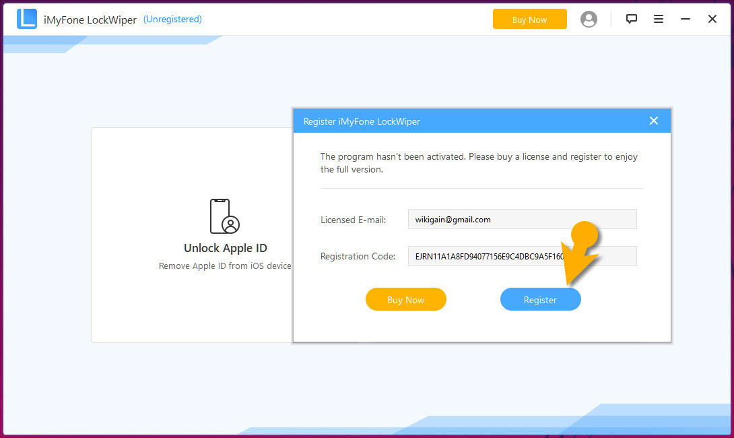
Task: Click the Register iMyFone LockWiper dialog title
Action: tap(362, 121)
